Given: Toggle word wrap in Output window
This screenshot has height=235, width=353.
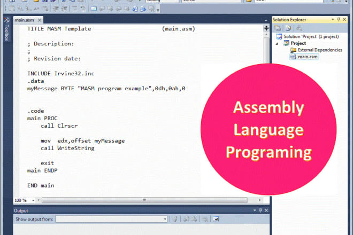Looking at the screenshot, I should pos(216,219).
